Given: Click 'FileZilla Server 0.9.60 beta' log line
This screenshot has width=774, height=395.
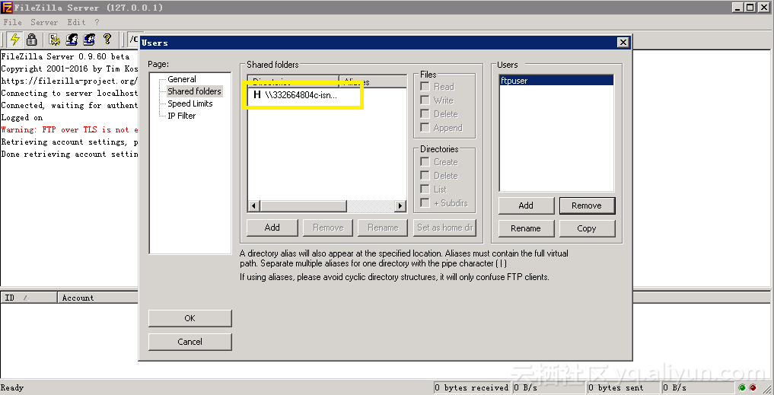Looking at the screenshot, I should 65,56.
